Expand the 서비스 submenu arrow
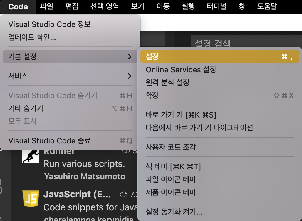302x221 pixels. [x=130, y=76]
